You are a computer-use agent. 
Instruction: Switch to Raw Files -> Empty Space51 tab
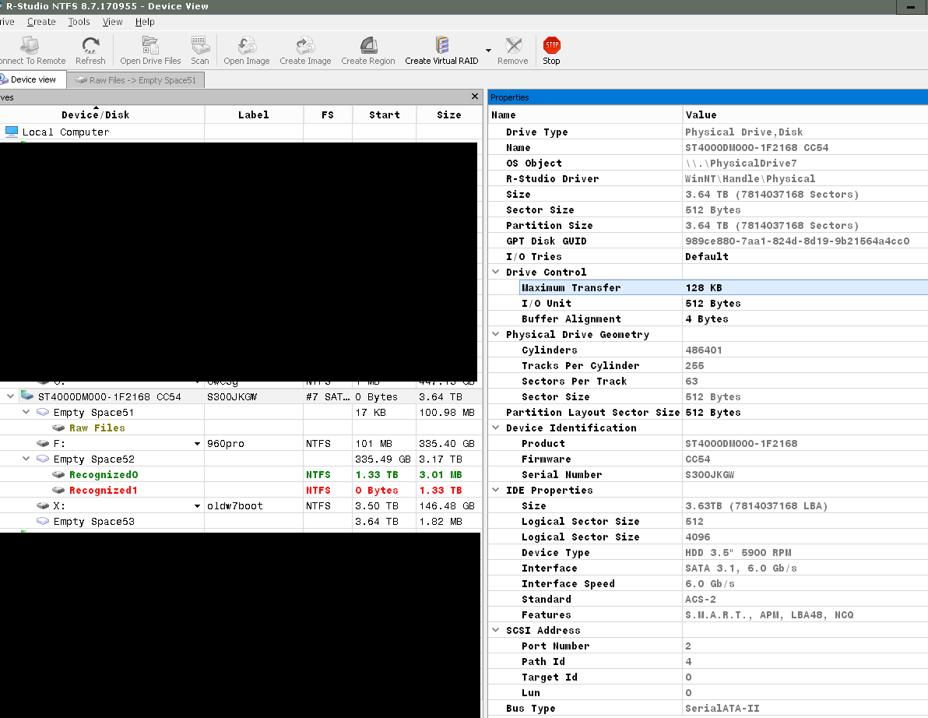pos(136,79)
